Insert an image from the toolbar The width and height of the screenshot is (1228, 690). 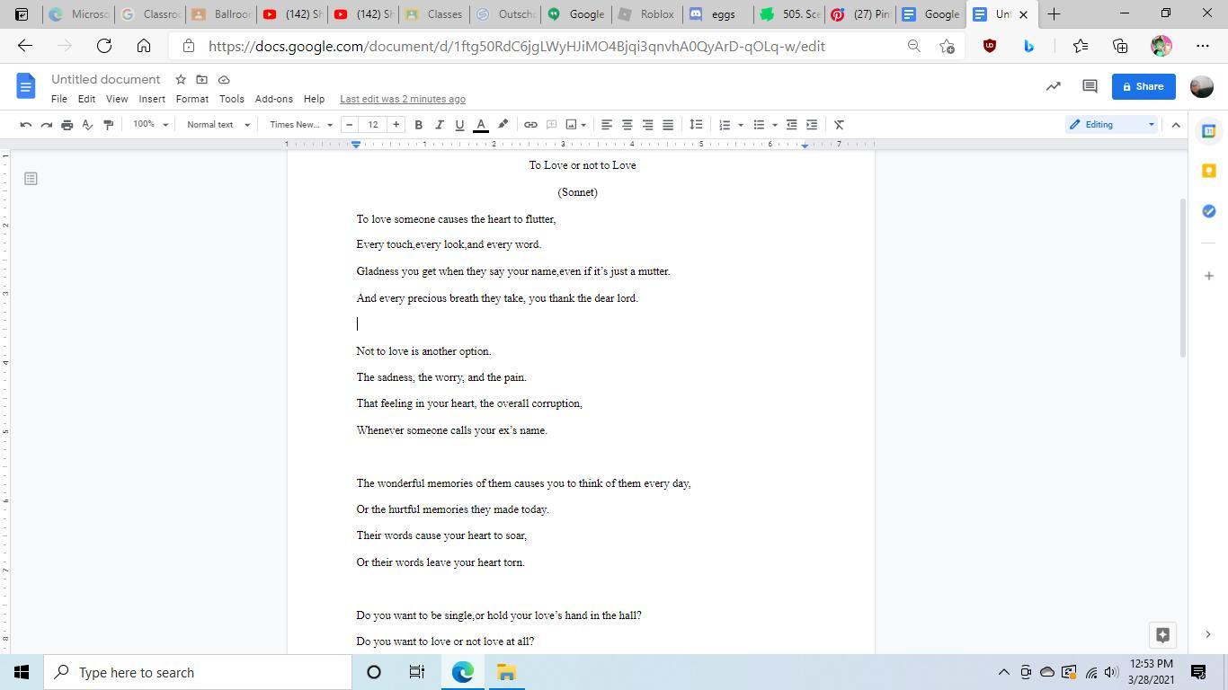tap(571, 125)
